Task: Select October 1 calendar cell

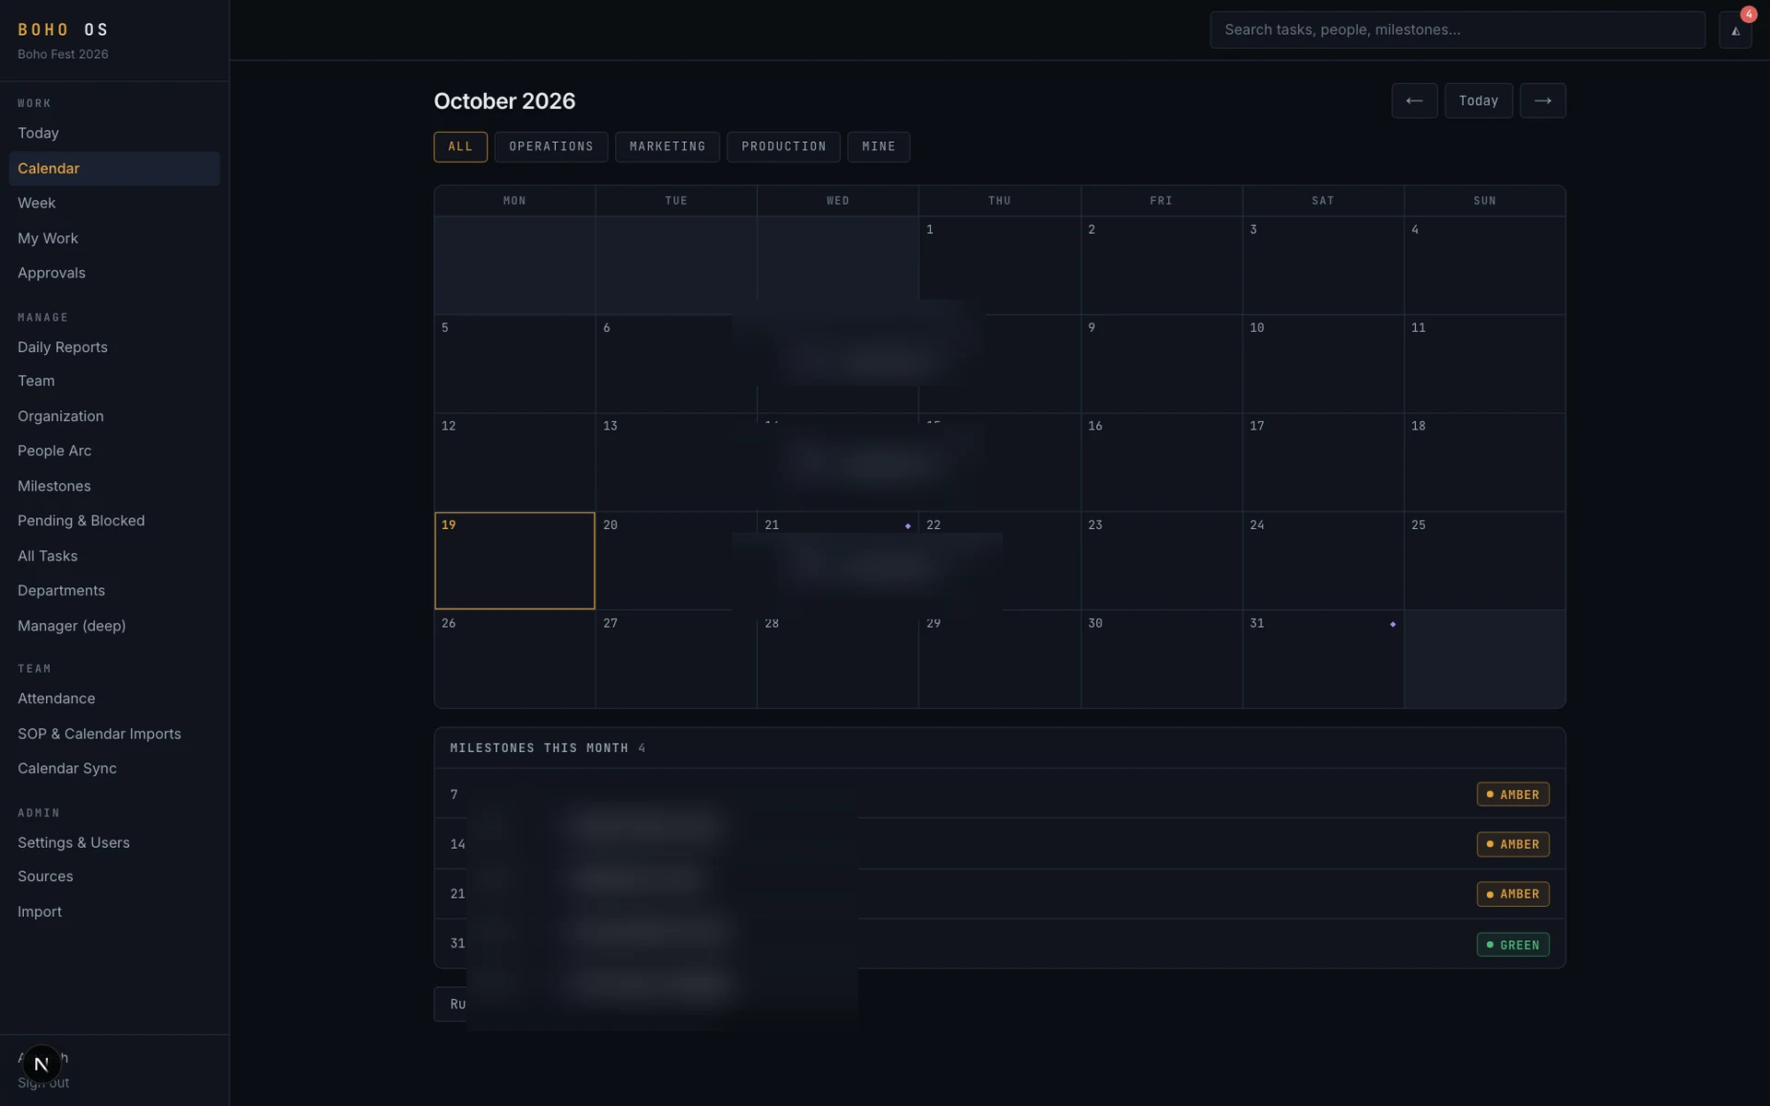Action: (999, 265)
